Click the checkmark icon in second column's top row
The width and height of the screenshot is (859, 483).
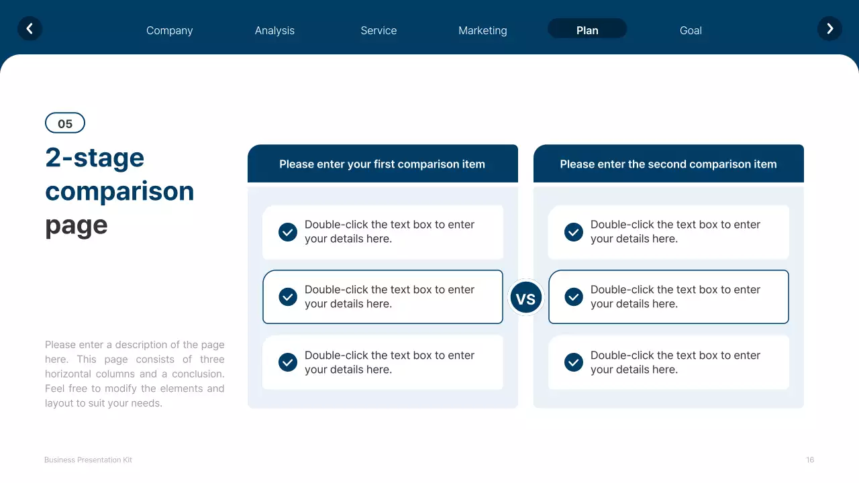[x=573, y=231]
